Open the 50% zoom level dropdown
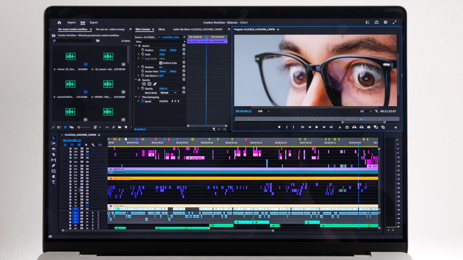This screenshot has width=463, height=260. (263, 111)
